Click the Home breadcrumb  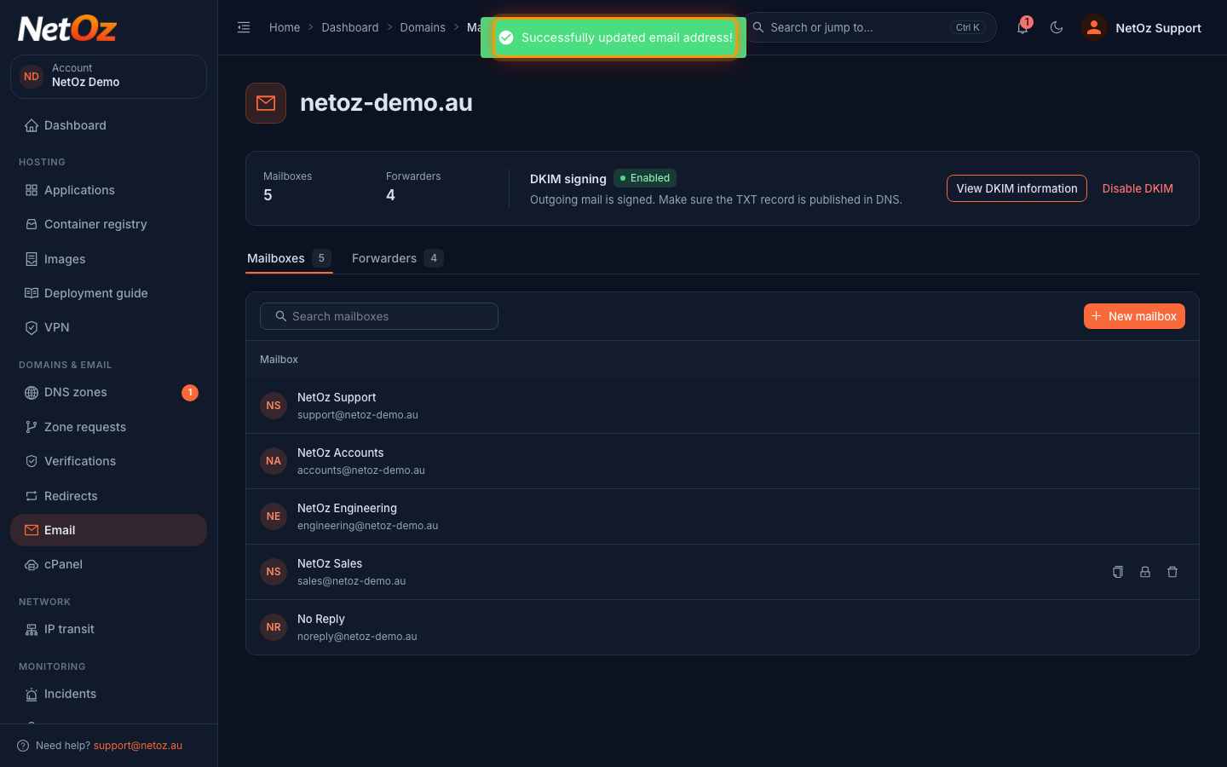tap(285, 27)
